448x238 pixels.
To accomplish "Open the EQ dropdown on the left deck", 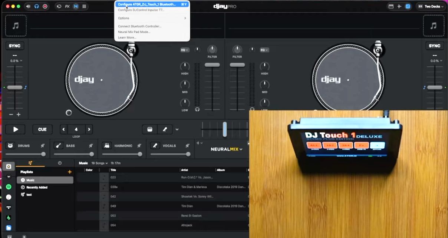I will coord(184,50).
